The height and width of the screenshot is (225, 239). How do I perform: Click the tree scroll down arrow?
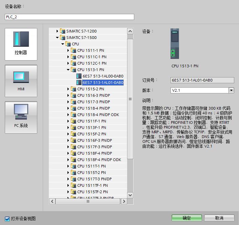point(130,195)
